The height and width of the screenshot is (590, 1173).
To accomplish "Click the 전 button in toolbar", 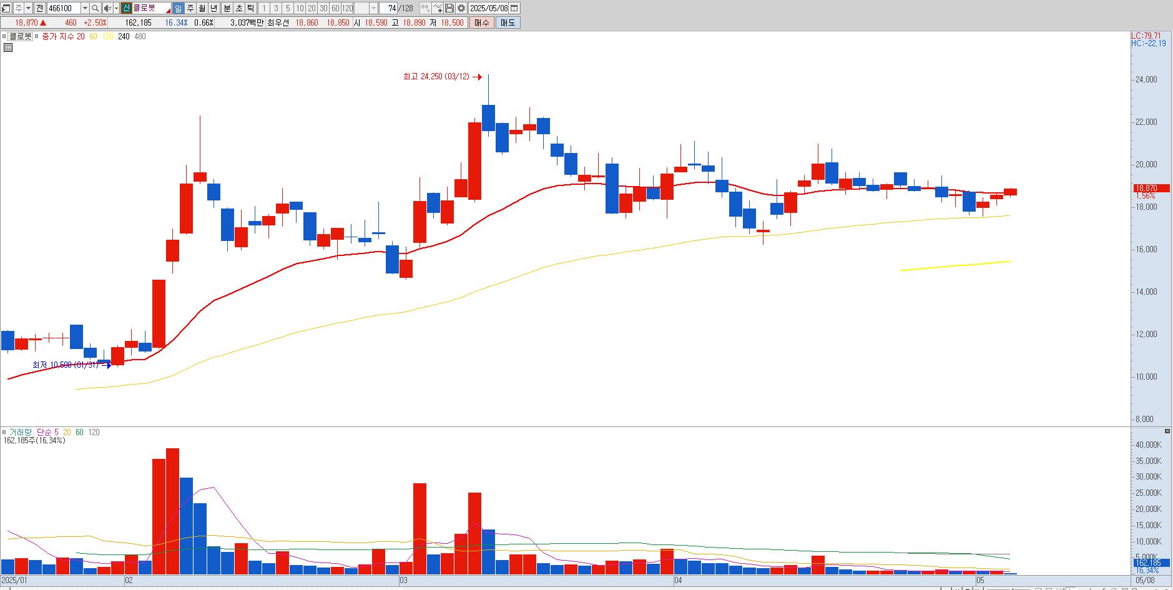I will (40, 8).
